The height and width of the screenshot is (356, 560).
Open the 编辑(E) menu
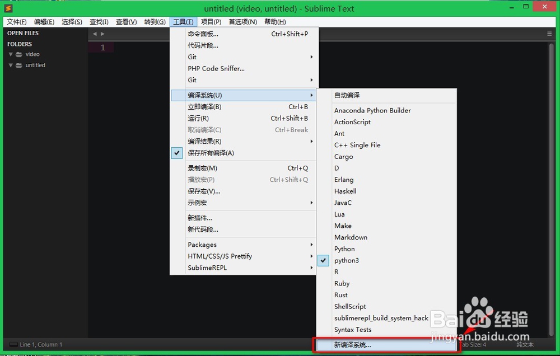[x=44, y=22]
